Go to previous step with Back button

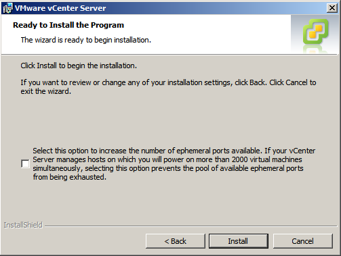click(x=176, y=241)
